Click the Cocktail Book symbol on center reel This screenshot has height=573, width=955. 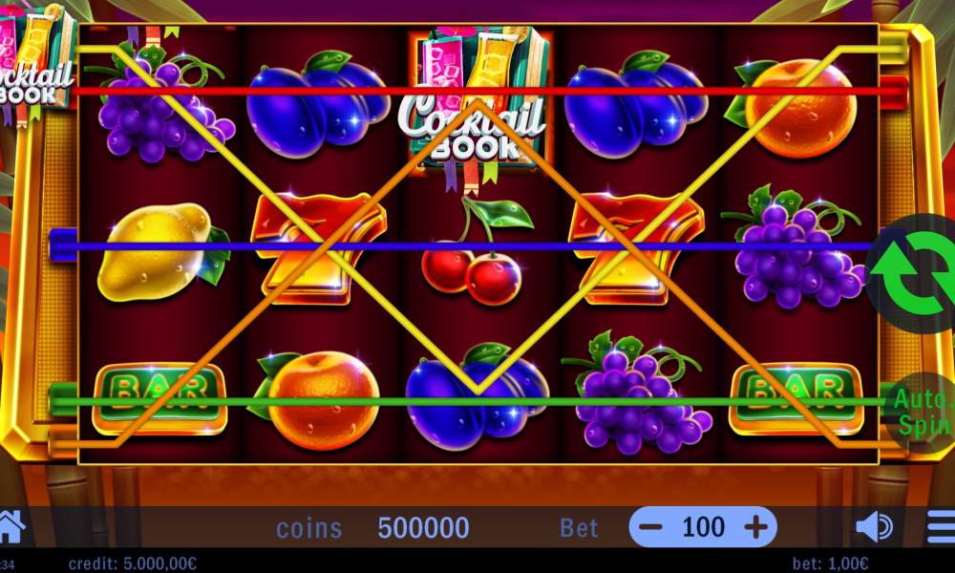(x=476, y=103)
